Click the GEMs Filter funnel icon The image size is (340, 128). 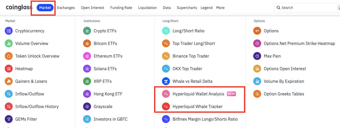9,119
